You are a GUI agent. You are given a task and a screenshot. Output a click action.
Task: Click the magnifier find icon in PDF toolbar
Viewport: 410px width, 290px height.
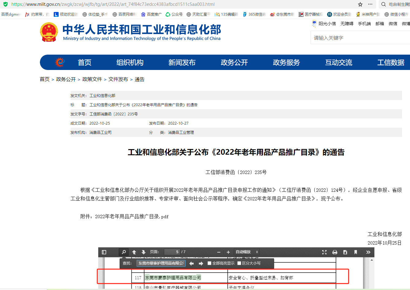[x=124, y=252]
